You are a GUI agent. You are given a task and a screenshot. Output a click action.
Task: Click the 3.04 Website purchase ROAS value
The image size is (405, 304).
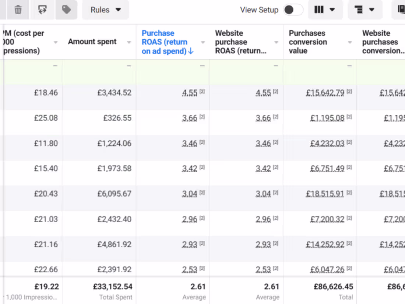(263, 194)
